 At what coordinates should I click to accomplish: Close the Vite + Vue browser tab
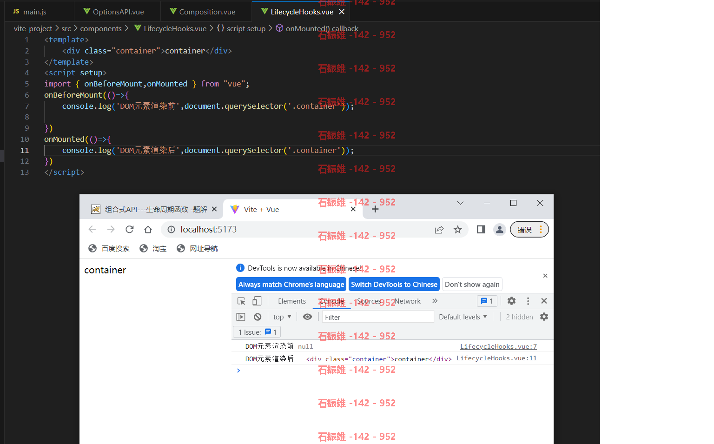pos(353,209)
